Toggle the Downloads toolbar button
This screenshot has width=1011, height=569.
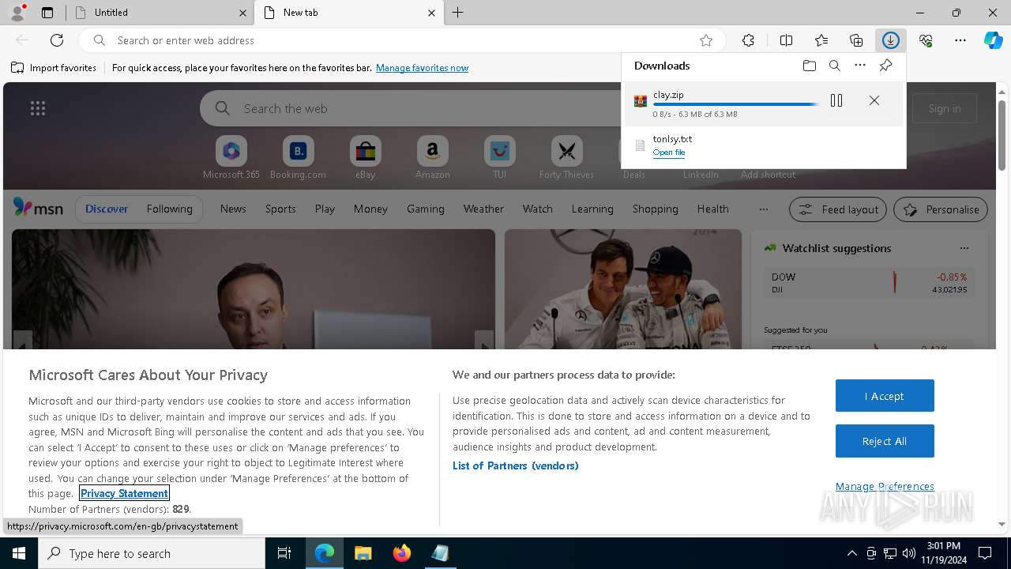point(891,40)
